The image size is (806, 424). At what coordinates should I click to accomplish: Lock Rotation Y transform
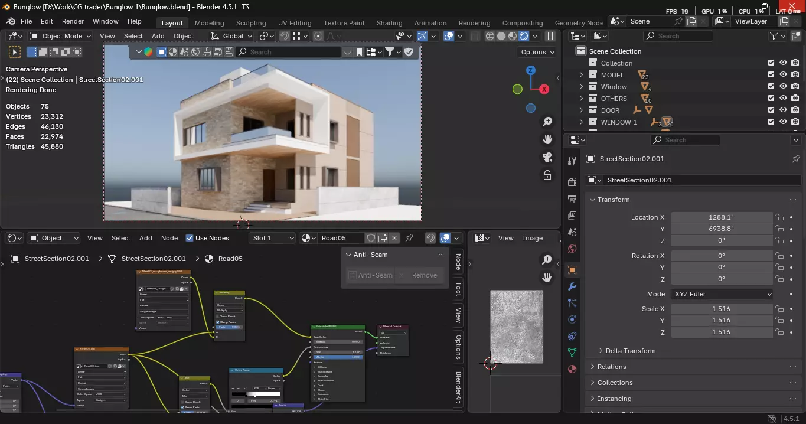pos(779,268)
